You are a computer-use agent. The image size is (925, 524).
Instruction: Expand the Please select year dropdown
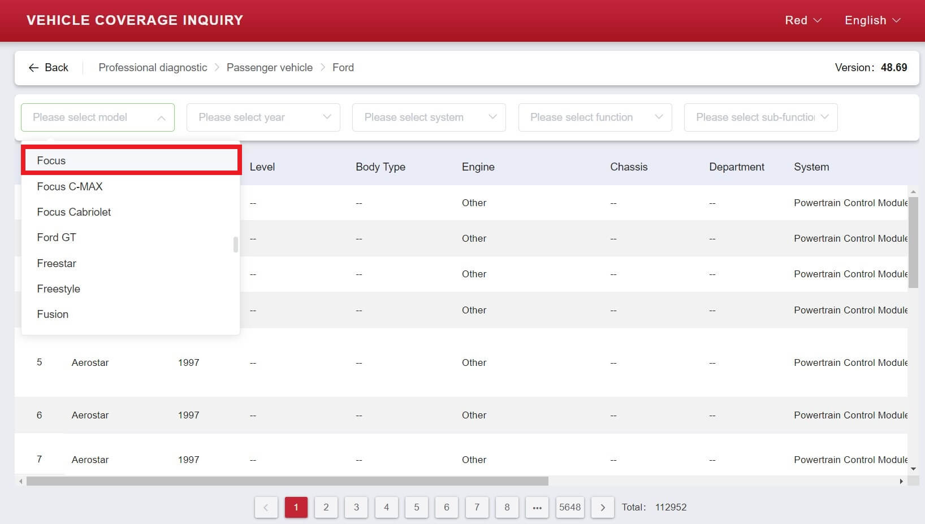coord(263,117)
